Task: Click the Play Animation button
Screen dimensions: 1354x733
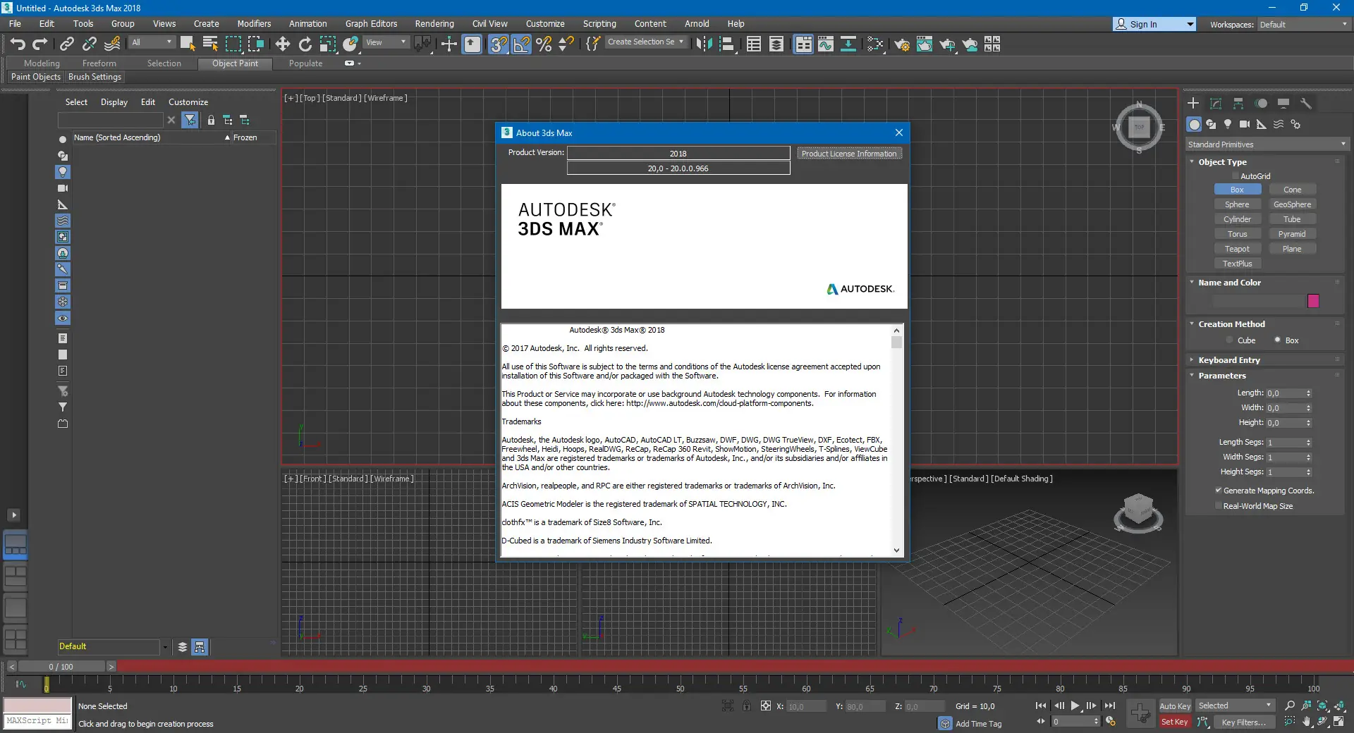Action: [1075, 706]
